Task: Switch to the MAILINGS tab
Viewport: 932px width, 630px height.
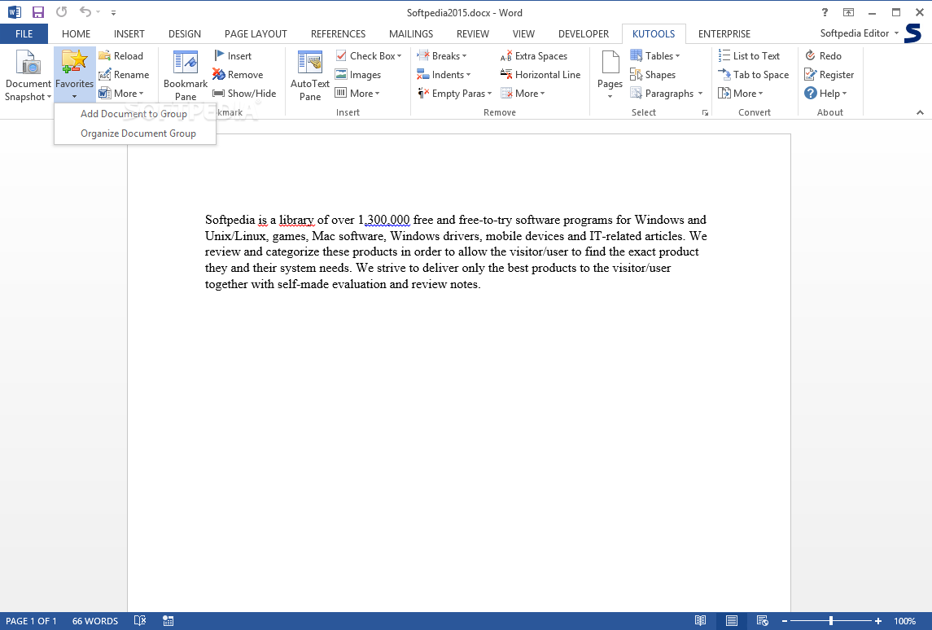Action: tap(411, 34)
